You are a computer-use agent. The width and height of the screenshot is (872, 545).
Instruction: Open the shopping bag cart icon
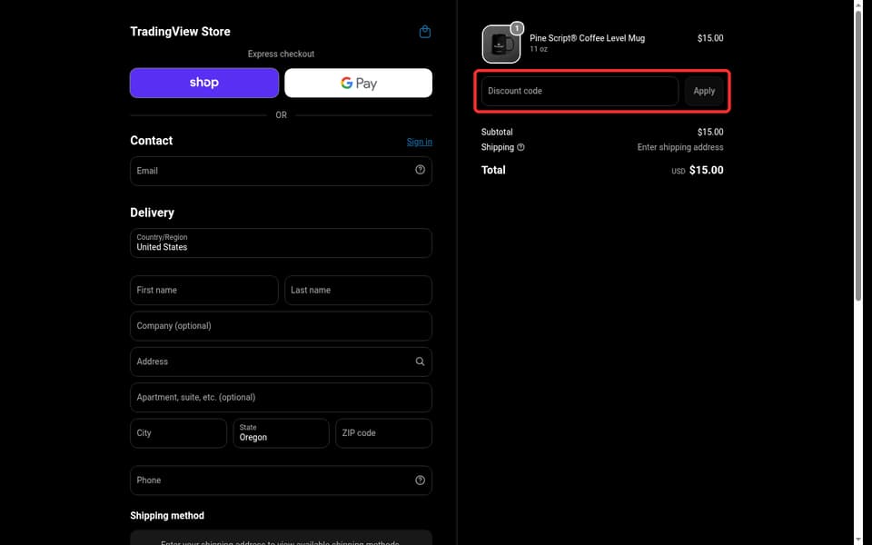pos(425,32)
